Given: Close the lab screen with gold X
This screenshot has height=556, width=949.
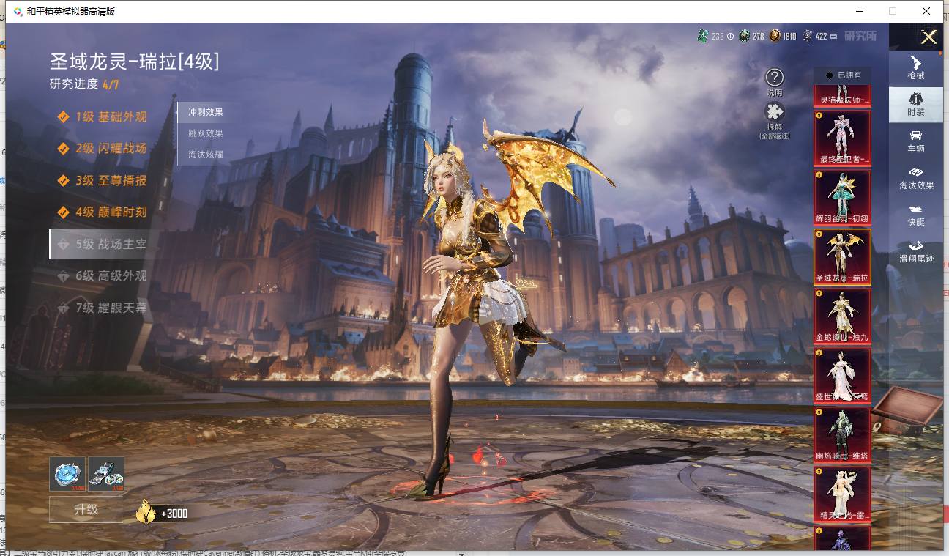Looking at the screenshot, I should [928, 37].
